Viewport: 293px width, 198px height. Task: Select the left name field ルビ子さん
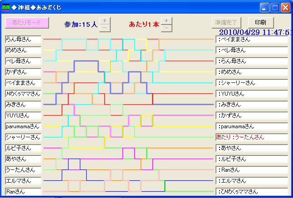23,148
